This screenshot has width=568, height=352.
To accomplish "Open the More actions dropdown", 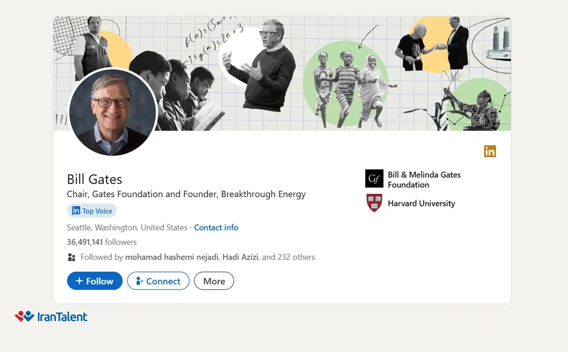I will pyautogui.click(x=214, y=281).
